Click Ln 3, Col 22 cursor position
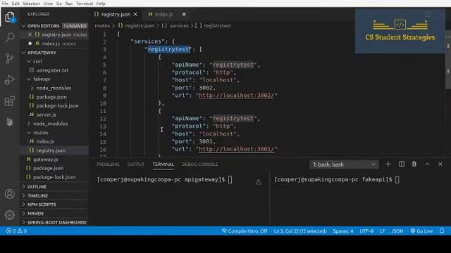 (x=300, y=231)
